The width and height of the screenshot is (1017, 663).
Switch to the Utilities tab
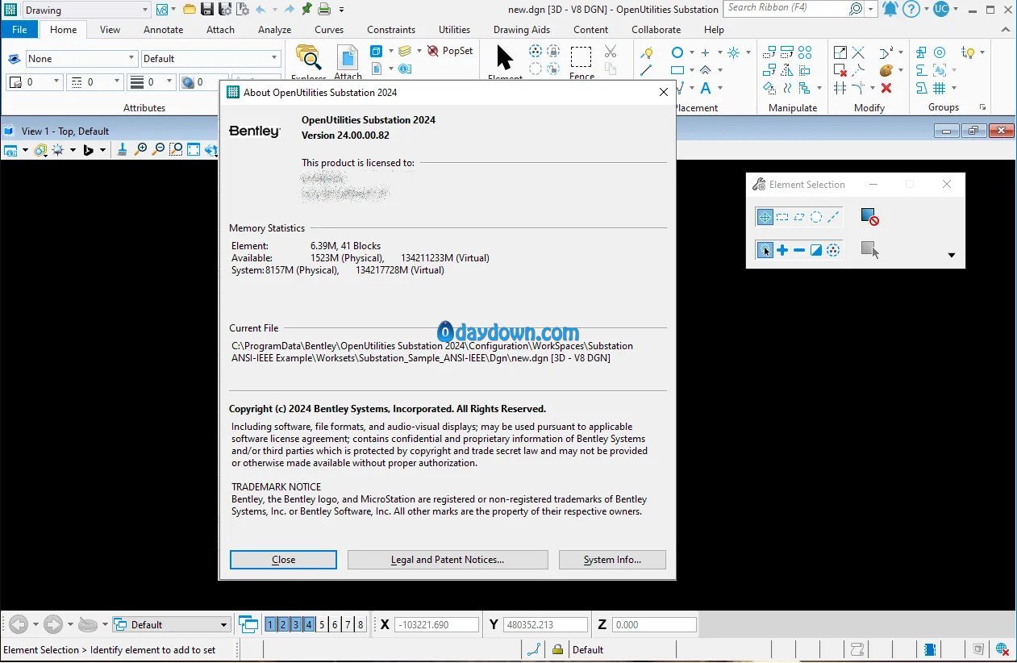click(x=454, y=29)
